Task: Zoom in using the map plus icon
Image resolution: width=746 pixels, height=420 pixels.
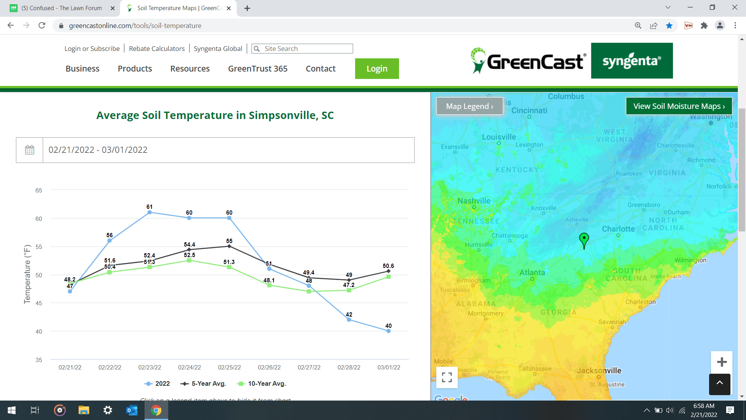Action: tap(721, 362)
